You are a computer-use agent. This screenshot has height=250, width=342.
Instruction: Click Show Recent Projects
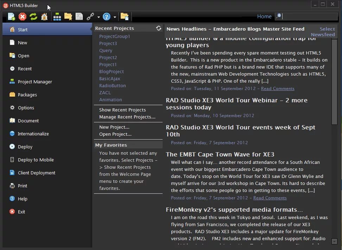(x=122, y=110)
